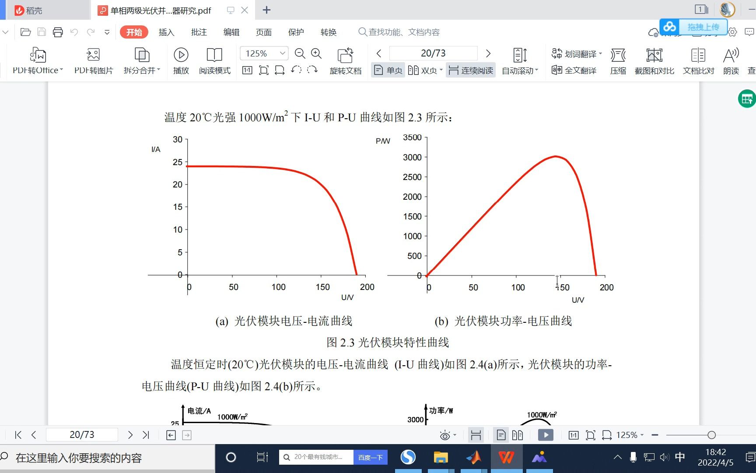Go to next page with right arrow
This screenshot has width=756, height=473.
[488, 53]
